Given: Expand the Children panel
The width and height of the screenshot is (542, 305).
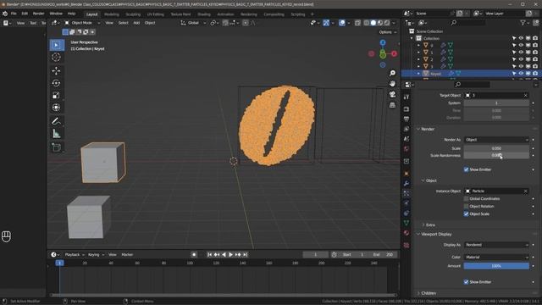Looking at the screenshot, I should [x=418, y=293].
